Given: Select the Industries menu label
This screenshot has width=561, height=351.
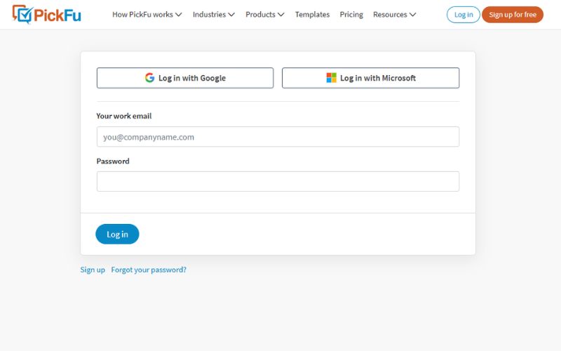Looking at the screenshot, I should [x=209, y=15].
